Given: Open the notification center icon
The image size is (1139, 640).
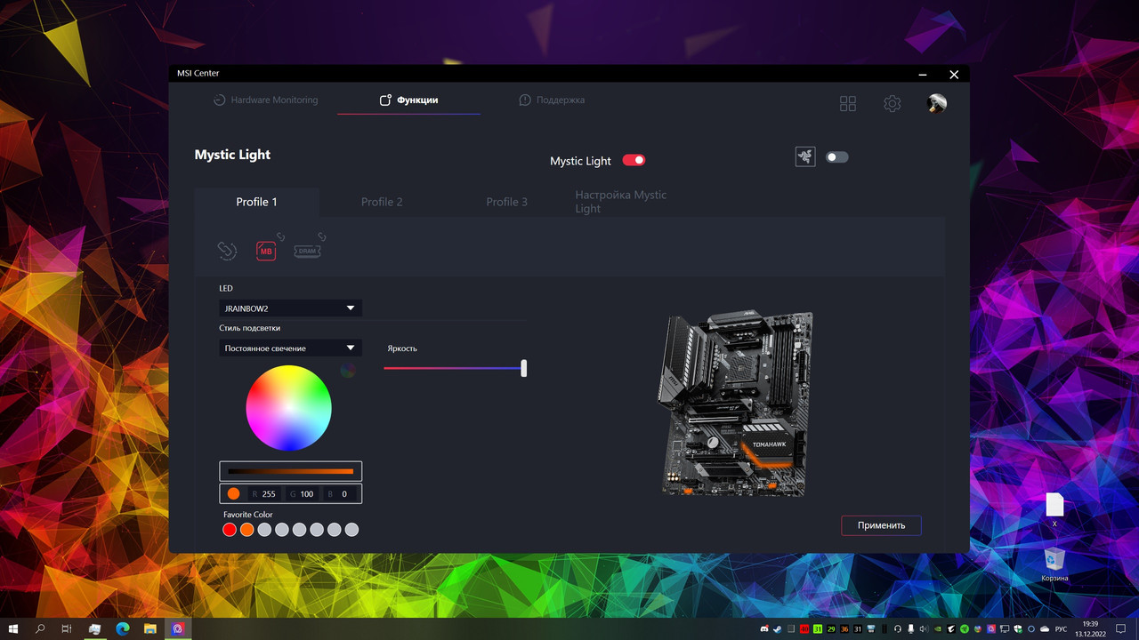Looking at the screenshot, I should pyautogui.click(x=1120, y=628).
